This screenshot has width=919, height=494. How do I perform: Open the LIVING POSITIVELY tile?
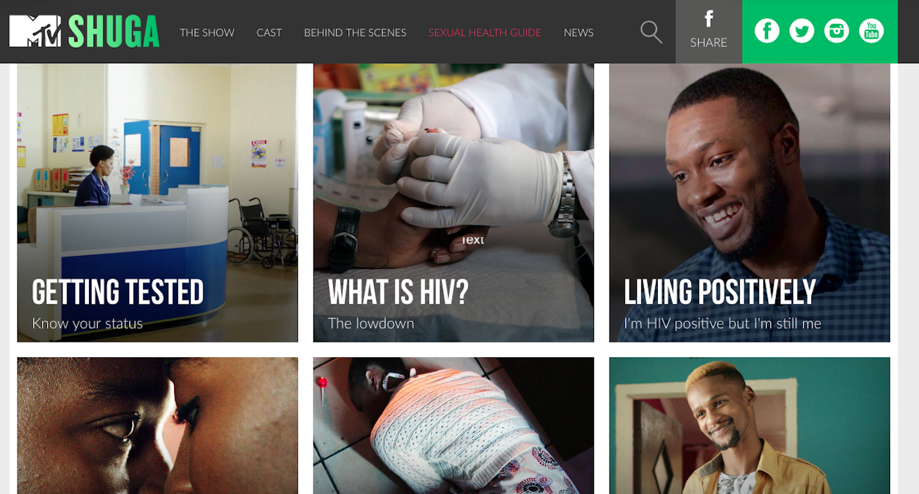coord(749,203)
